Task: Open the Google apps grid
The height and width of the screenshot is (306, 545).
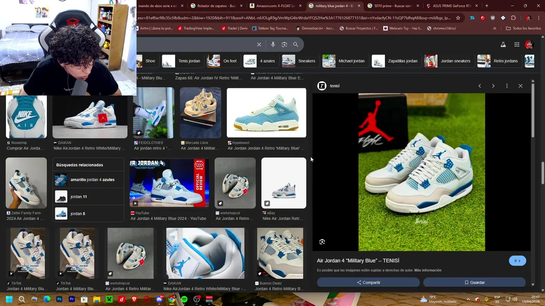Action: (x=516, y=44)
